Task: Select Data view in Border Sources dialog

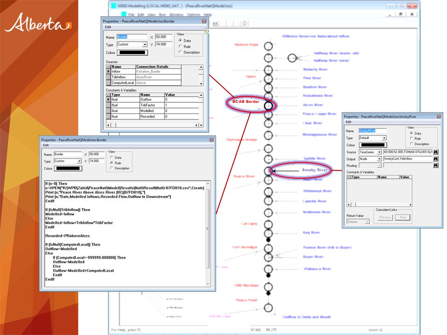Action: [x=180, y=40]
